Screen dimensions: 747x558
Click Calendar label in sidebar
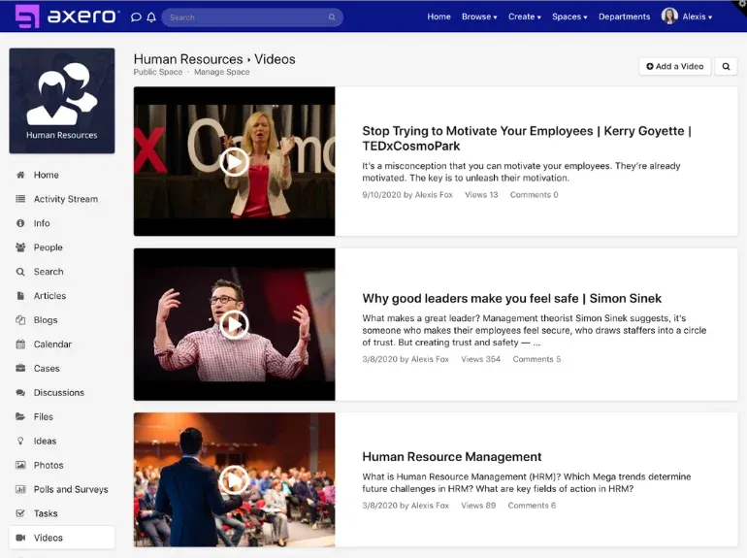coord(52,345)
